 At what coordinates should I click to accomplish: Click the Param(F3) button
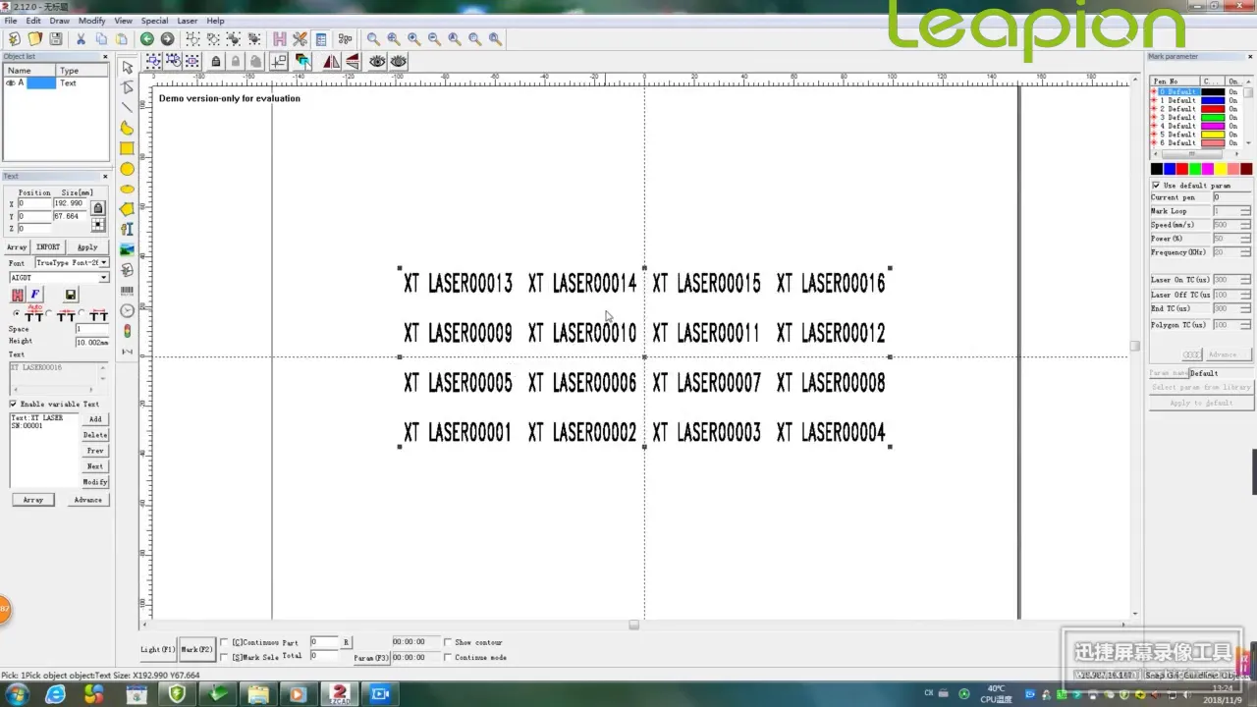pos(371,657)
